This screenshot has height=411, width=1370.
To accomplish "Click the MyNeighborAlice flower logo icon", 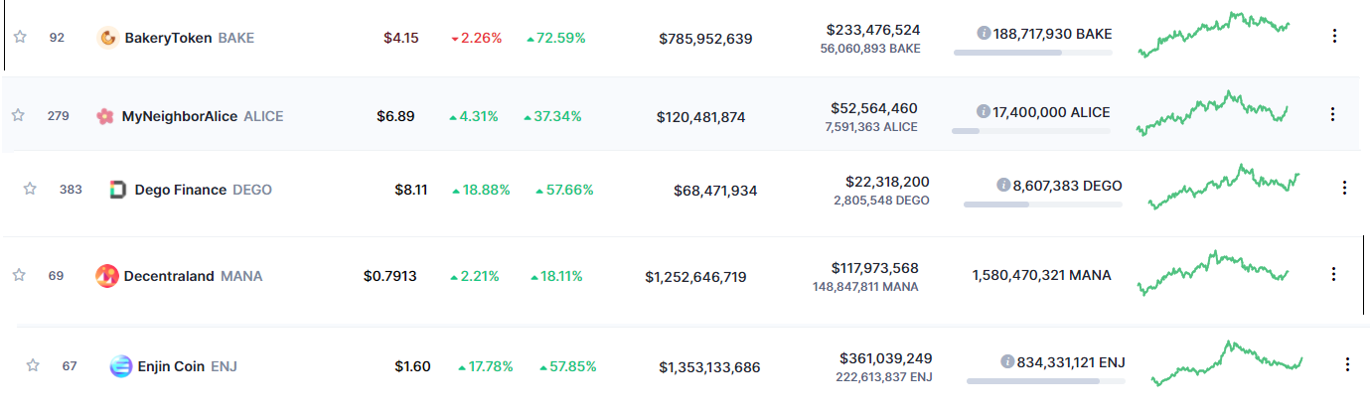I will tap(104, 116).
